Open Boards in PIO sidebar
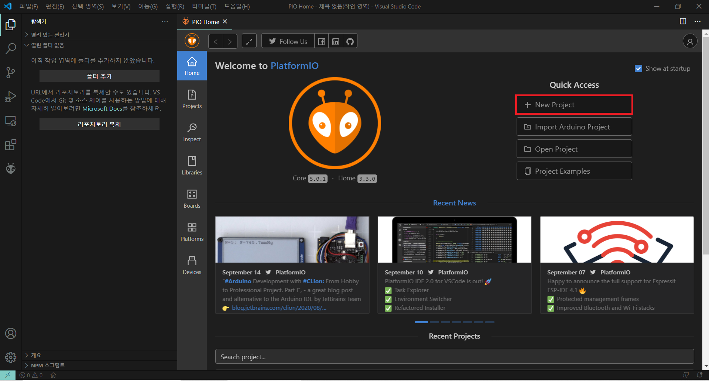The image size is (709, 381). pos(192,198)
